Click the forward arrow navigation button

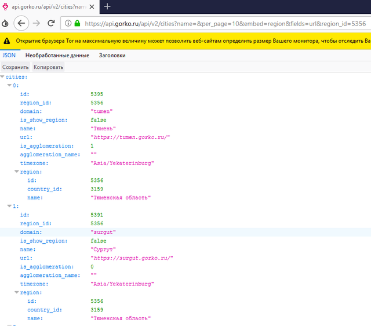(36, 23)
